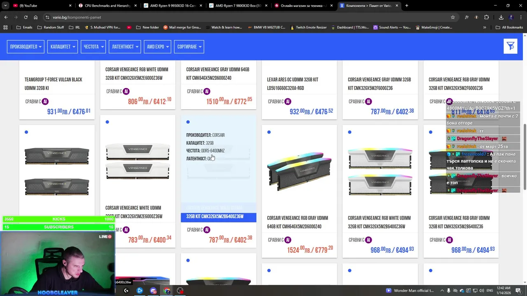
Task: Toggle compare dot on Vengeance RGB White 968 лв card
Action: click(350, 132)
